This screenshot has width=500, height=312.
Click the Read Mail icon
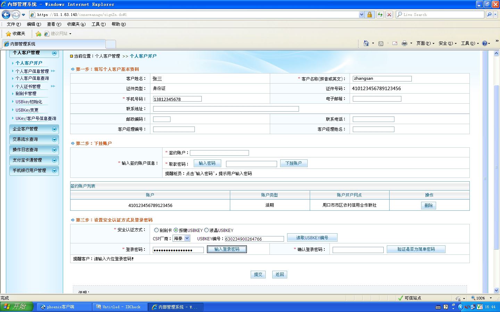pos(395,43)
